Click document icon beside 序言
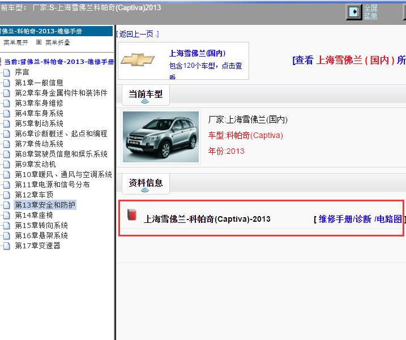Screen dimensions: 406x340 [7, 72]
